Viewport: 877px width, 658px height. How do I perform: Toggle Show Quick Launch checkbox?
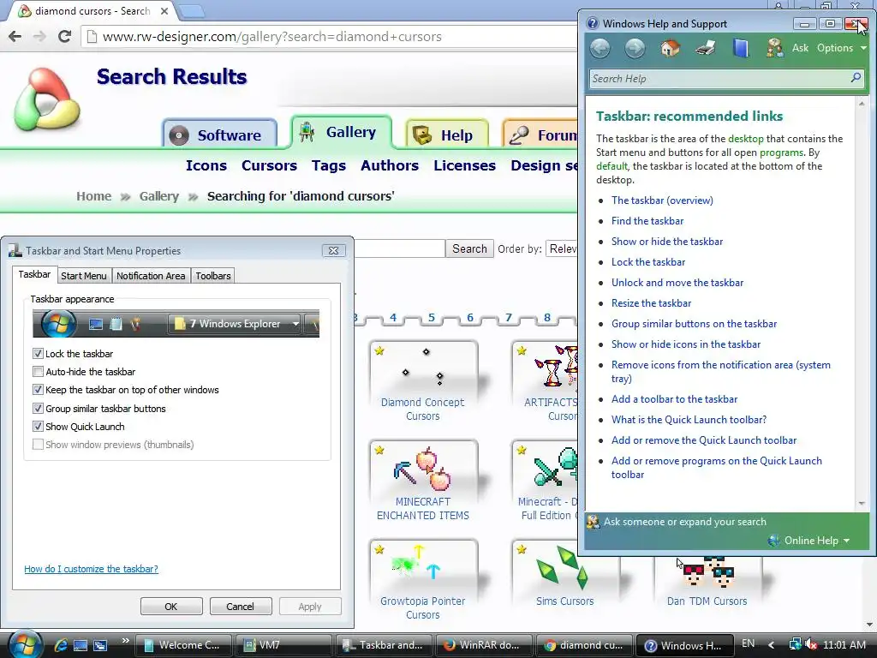38,427
